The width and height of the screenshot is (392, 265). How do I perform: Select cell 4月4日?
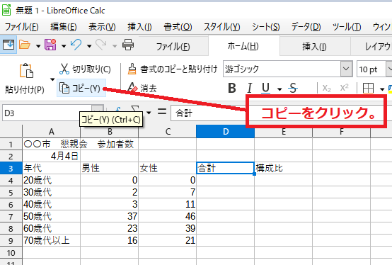tap(51, 156)
